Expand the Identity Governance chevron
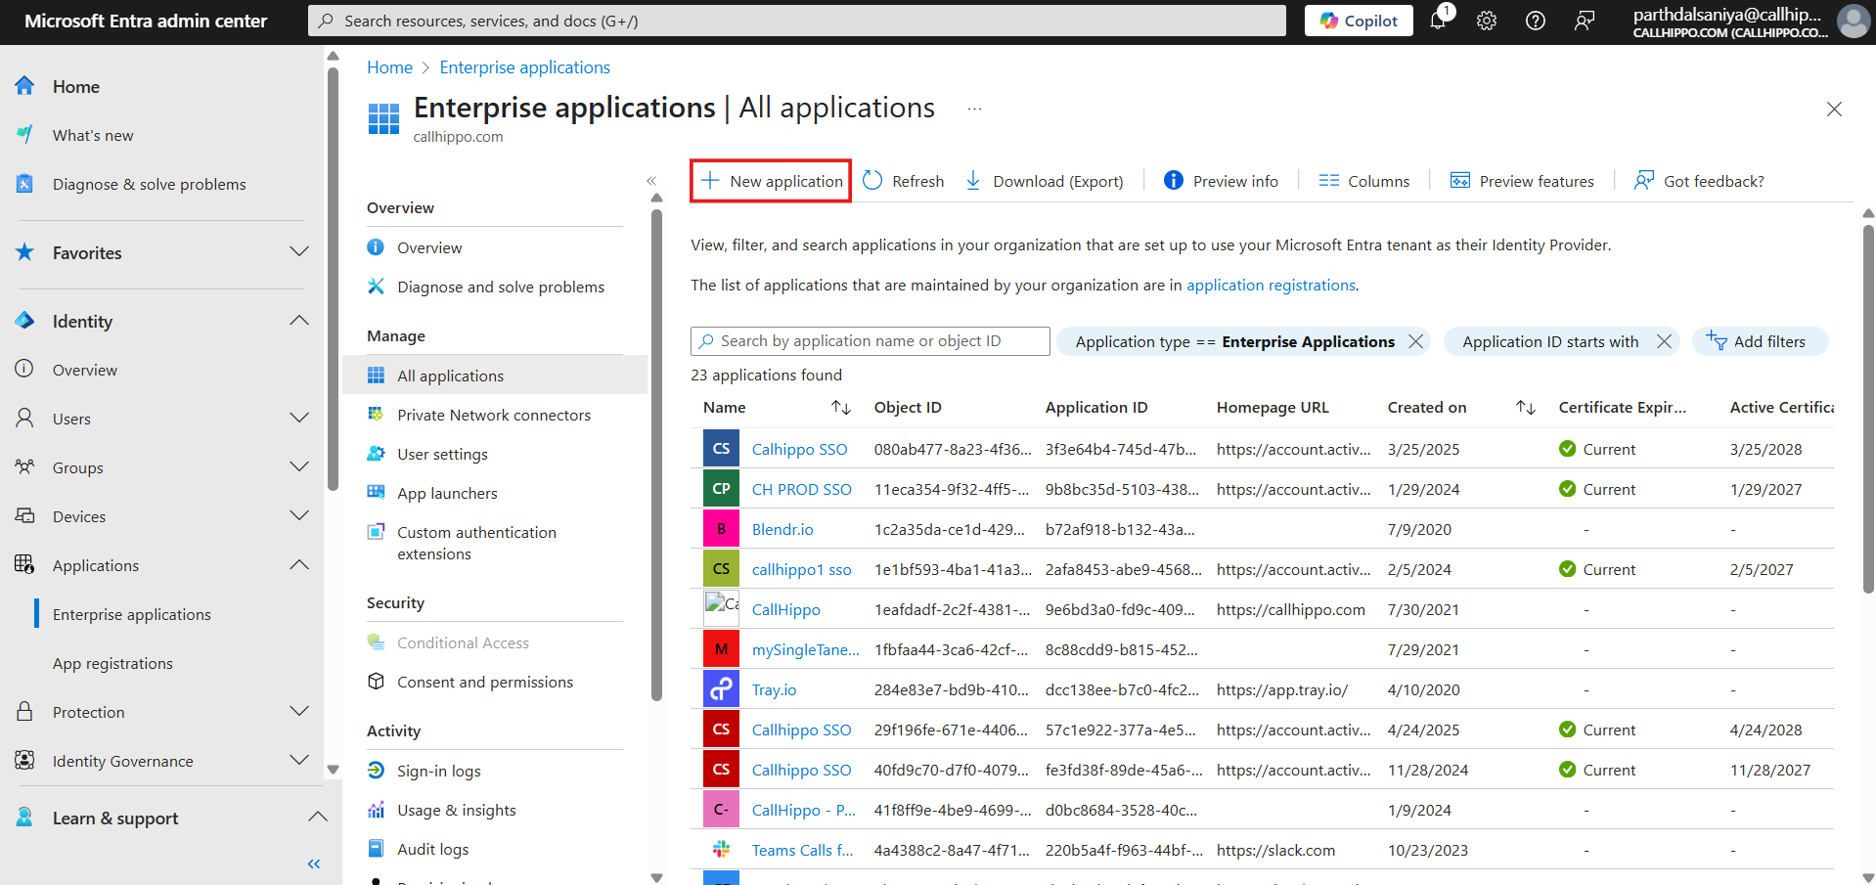 [x=299, y=761]
